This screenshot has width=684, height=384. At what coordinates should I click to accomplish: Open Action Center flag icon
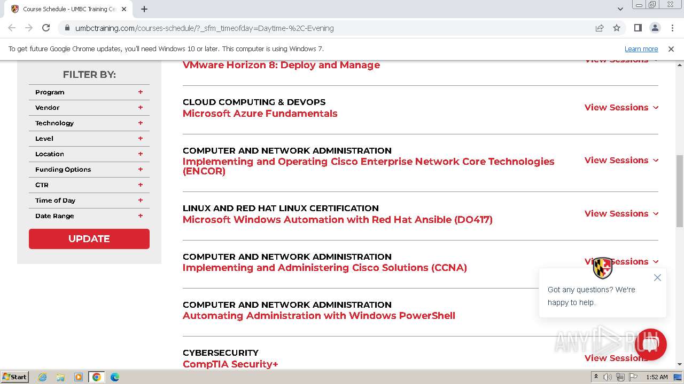[632, 377]
